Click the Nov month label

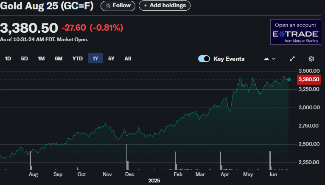[107, 174]
